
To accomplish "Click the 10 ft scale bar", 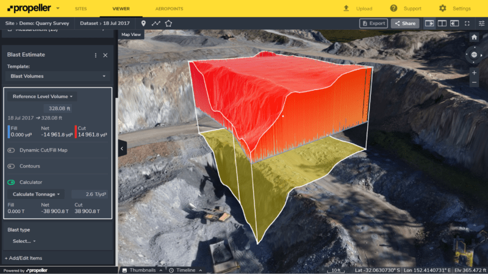I will coord(335,270).
